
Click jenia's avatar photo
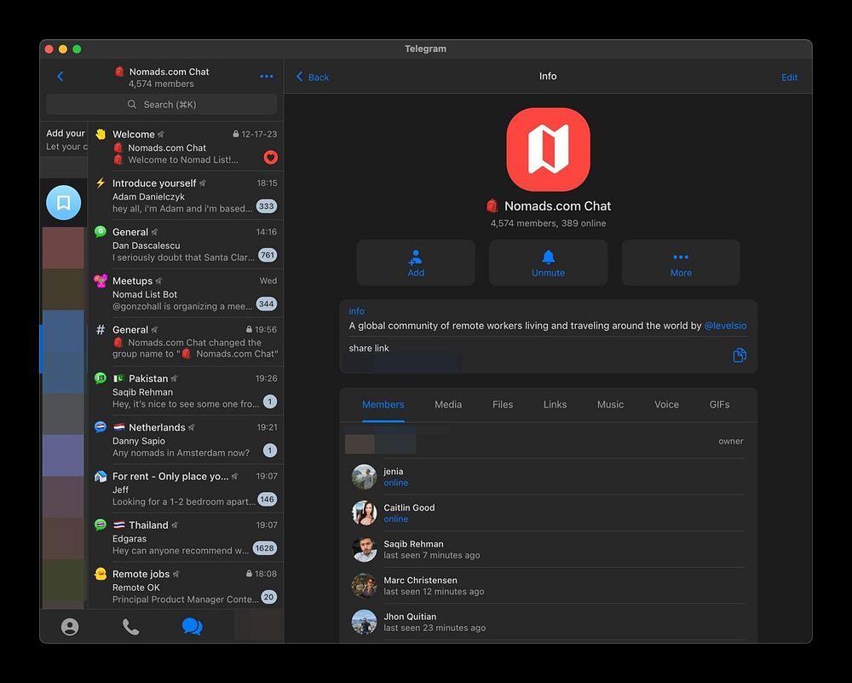364,477
